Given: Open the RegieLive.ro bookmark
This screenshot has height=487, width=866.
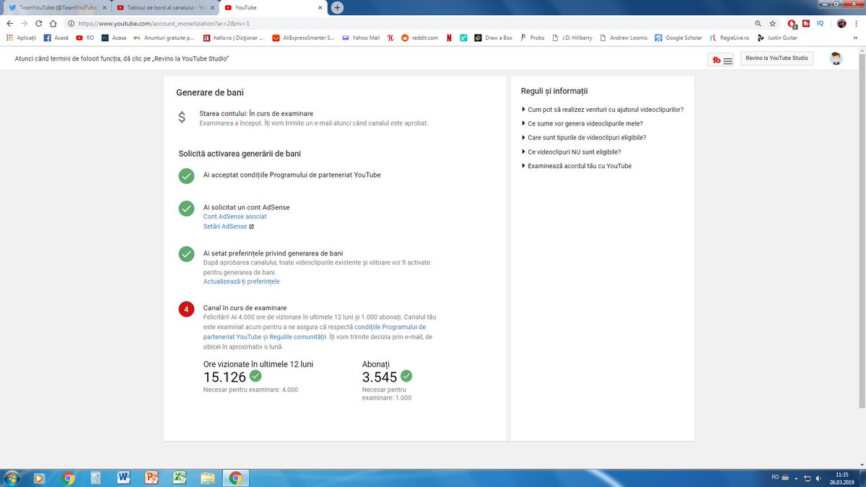Looking at the screenshot, I should (x=730, y=38).
